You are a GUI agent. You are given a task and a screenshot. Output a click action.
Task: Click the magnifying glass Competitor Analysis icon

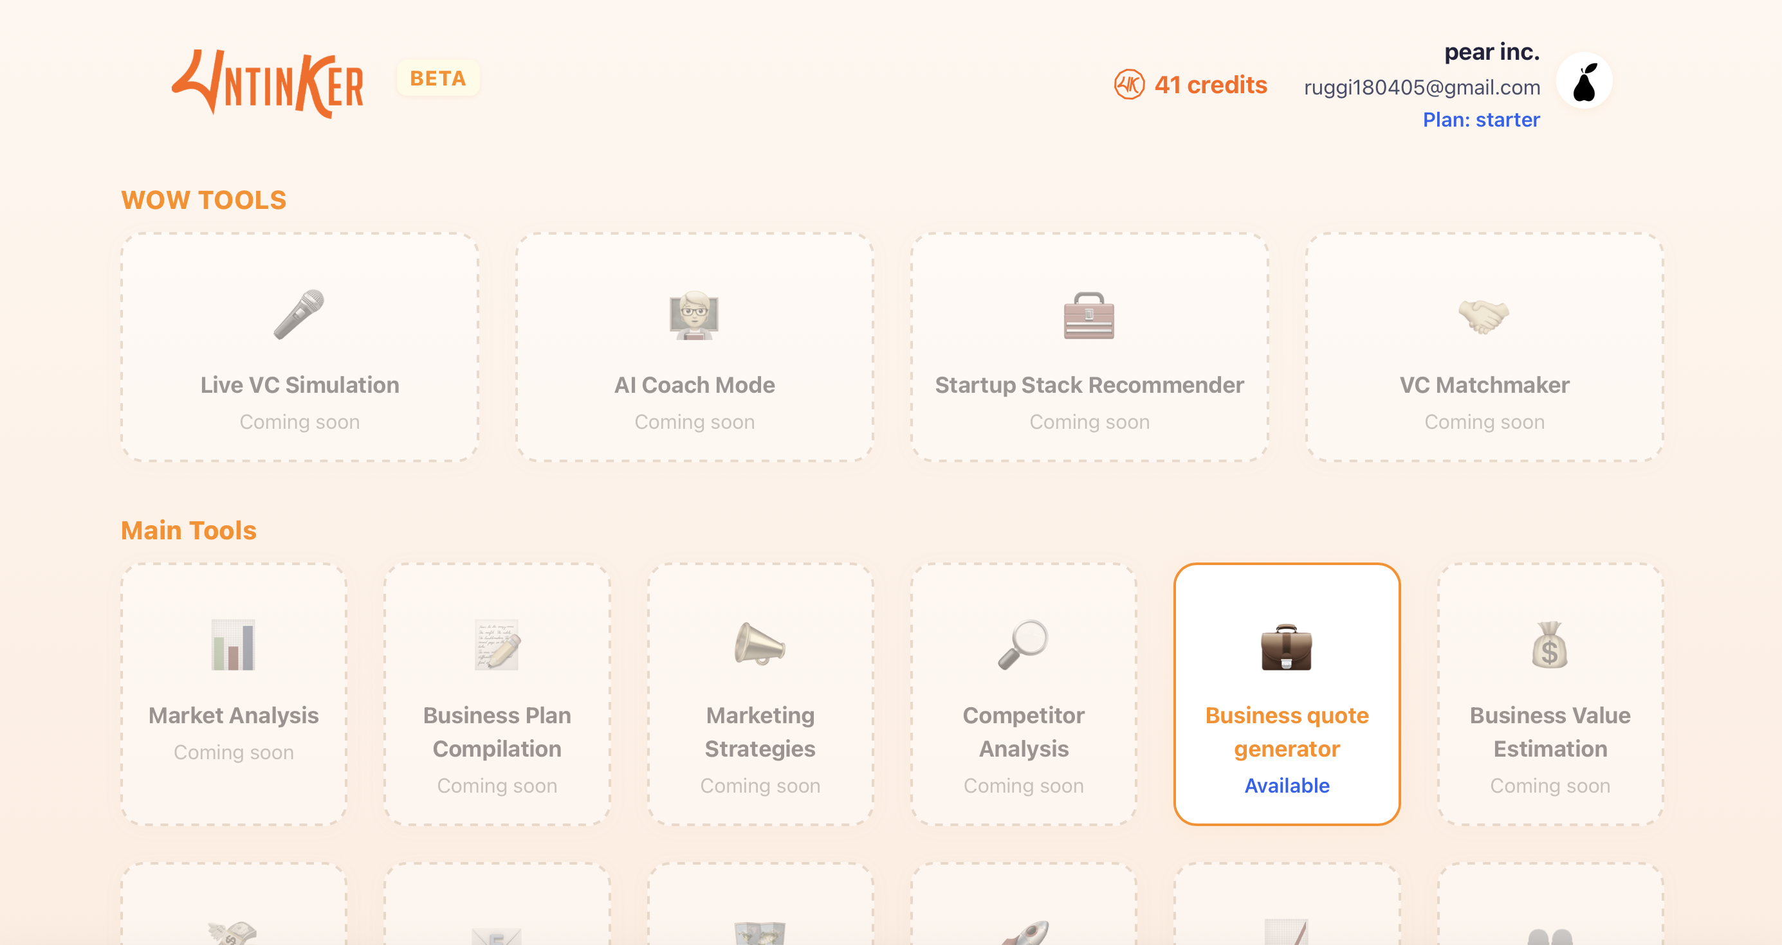1023,644
